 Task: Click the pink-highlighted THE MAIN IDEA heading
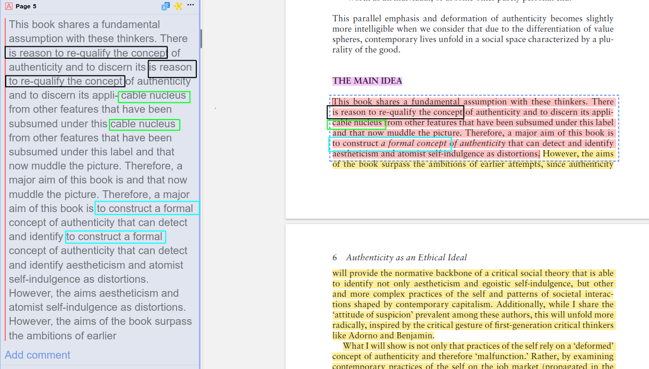pos(367,81)
